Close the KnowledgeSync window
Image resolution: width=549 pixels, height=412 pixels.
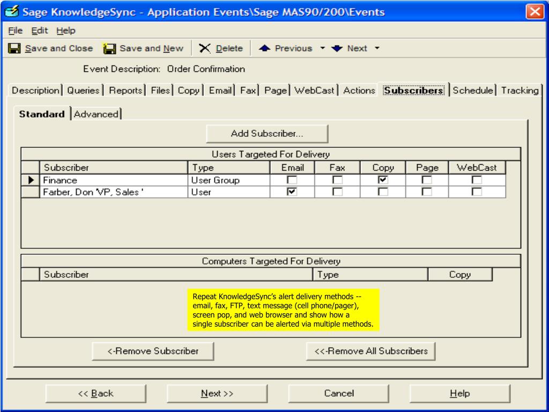(x=535, y=12)
